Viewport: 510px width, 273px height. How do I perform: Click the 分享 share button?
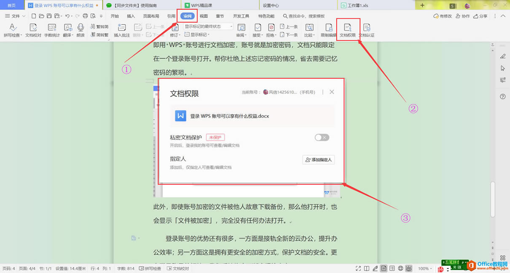pyautogui.click(x=480, y=16)
